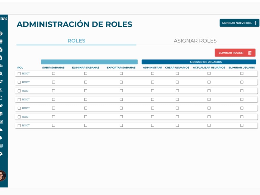Click the ADMINISTRAR column header

pyautogui.click(x=153, y=68)
